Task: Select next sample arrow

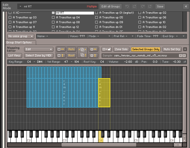Action: point(184,56)
